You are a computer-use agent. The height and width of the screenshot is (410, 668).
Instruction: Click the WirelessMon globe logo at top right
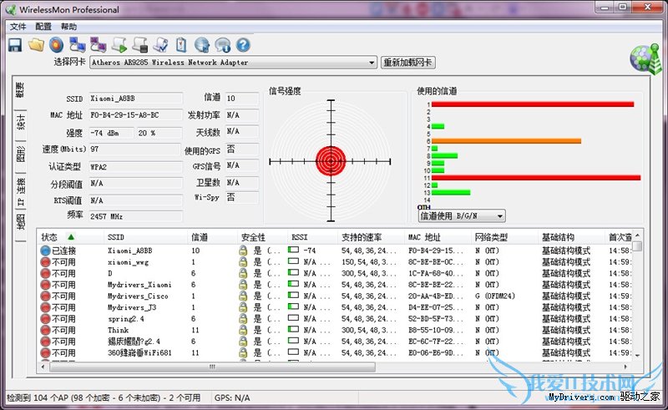click(x=645, y=58)
